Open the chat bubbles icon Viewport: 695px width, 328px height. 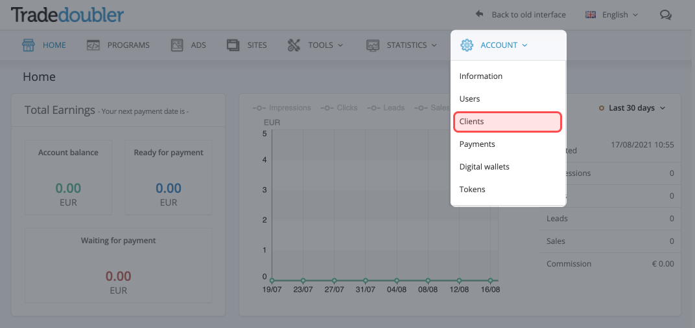tap(665, 15)
